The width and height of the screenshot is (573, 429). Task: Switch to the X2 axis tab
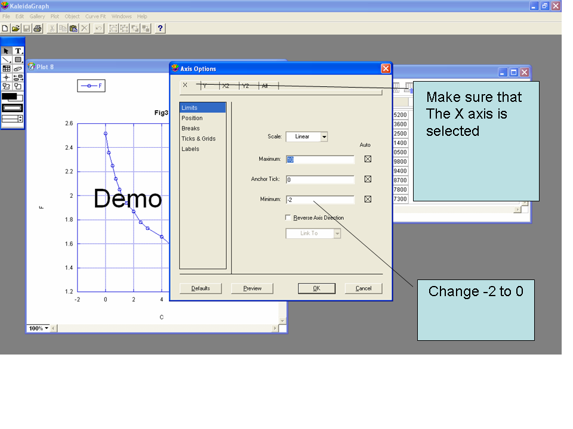click(226, 86)
